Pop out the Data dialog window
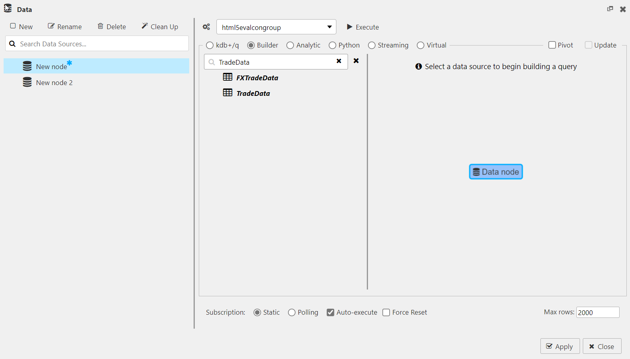The width and height of the screenshot is (630, 359). pyautogui.click(x=610, y=9)
